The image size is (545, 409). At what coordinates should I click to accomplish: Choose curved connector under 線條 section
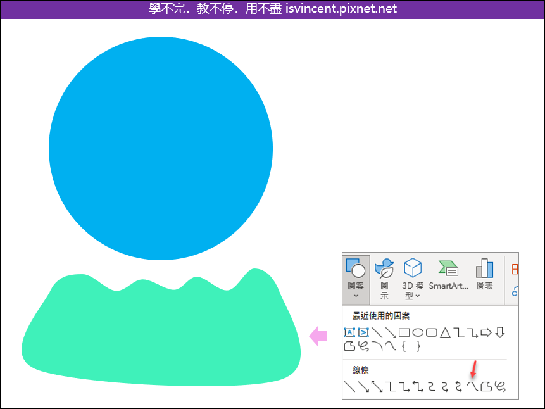pyautogui.click(x=432, y=386)
